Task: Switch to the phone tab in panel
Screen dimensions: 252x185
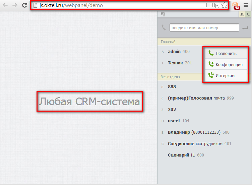Action: [x=248, y=14]
